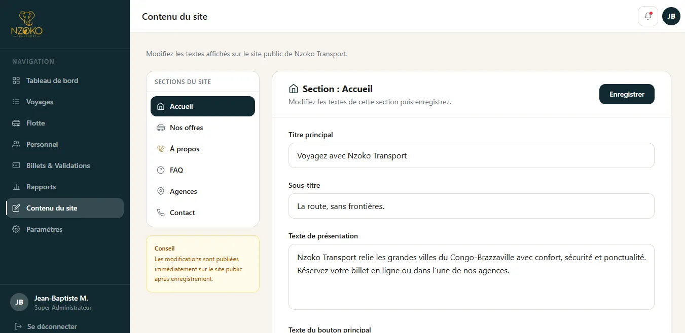Viewport: 685px width, 333px height.
Task: Click the Conseil tip heading
Action: (165, 248)
